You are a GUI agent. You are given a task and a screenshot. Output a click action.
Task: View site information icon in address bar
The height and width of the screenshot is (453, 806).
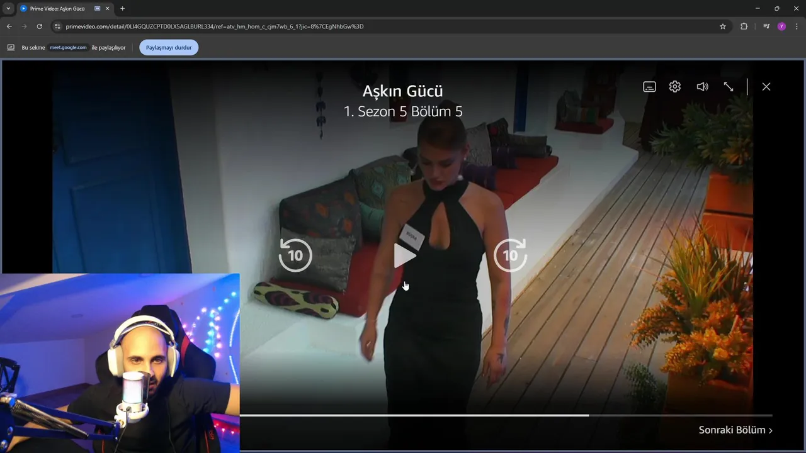(x=57, y=26)
